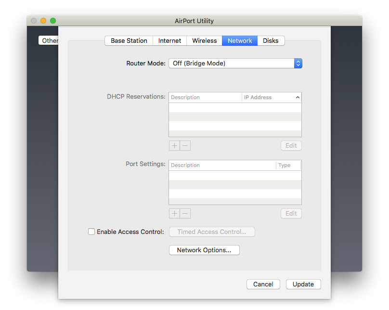Click Update to apply settings
Image resolution: width=389 pixels, height=310 pixels.
(x=303, y=284)
